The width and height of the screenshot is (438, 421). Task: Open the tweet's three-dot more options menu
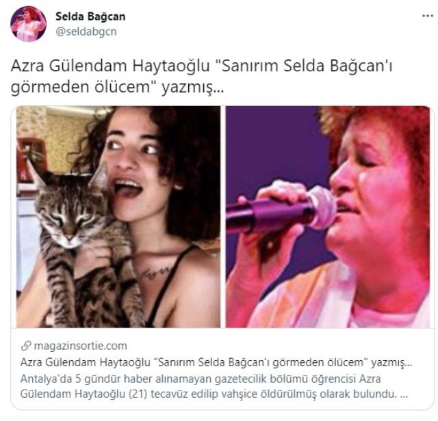pyautogui.click(x=427, y=16)
